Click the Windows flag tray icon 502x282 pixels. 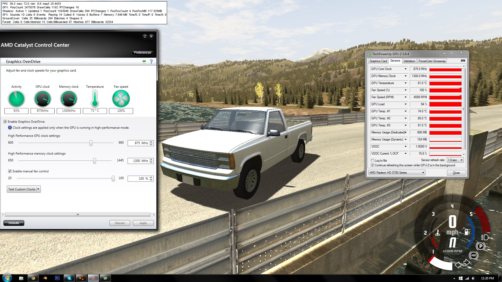coord(461,278)
